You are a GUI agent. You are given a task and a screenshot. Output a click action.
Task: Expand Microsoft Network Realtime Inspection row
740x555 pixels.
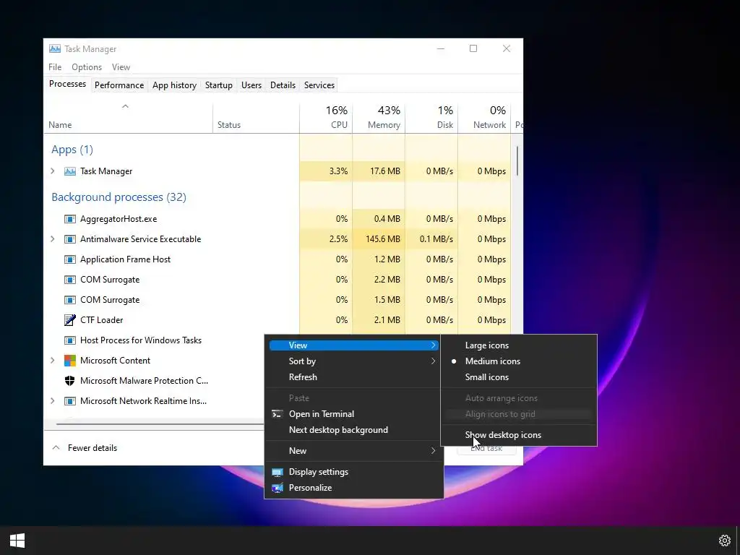pyautogui.click(x=52, y=400)
